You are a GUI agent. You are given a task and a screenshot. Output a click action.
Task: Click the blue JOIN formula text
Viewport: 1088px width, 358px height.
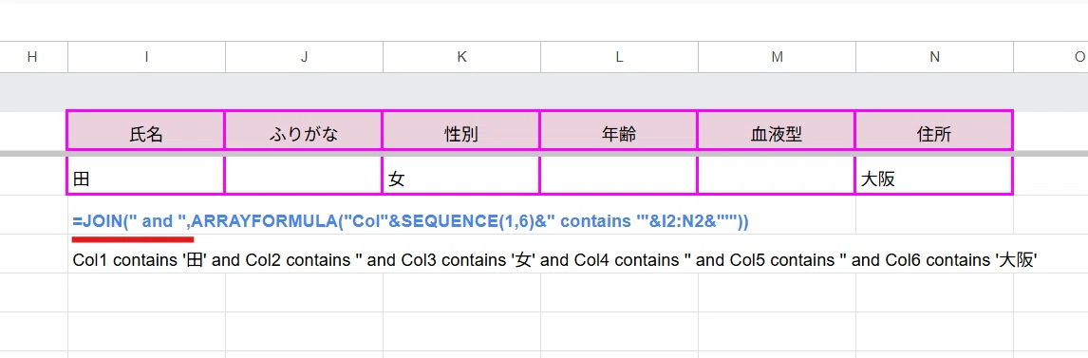click(410, 221)
